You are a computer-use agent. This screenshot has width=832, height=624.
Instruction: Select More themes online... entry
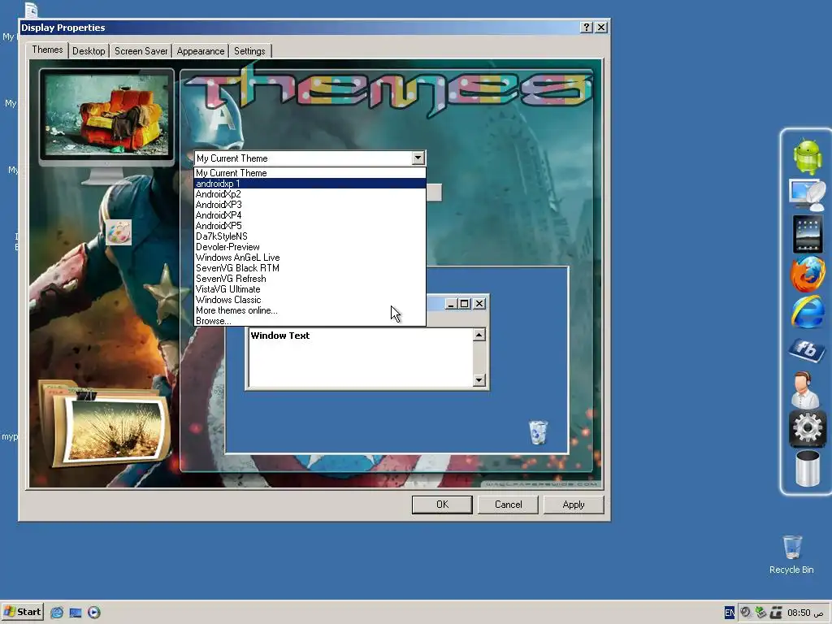[310, 311]
